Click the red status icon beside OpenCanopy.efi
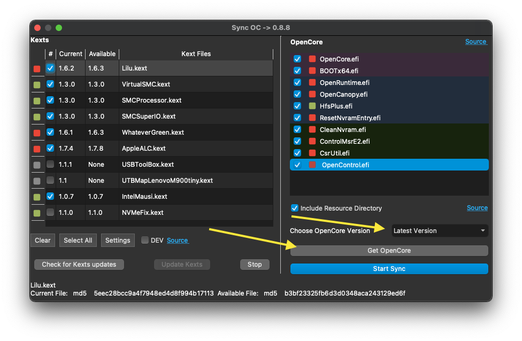Screen dimensions: 522x341 [312, 94]
